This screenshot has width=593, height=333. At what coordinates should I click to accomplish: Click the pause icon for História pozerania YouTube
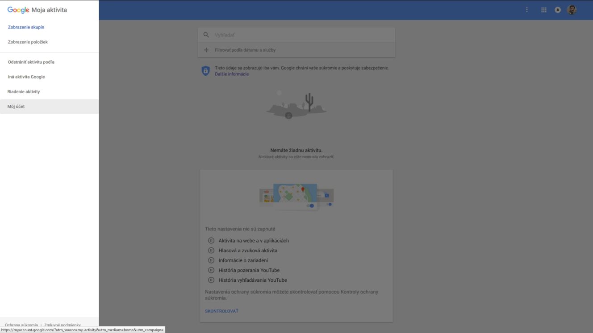(211, 270)
